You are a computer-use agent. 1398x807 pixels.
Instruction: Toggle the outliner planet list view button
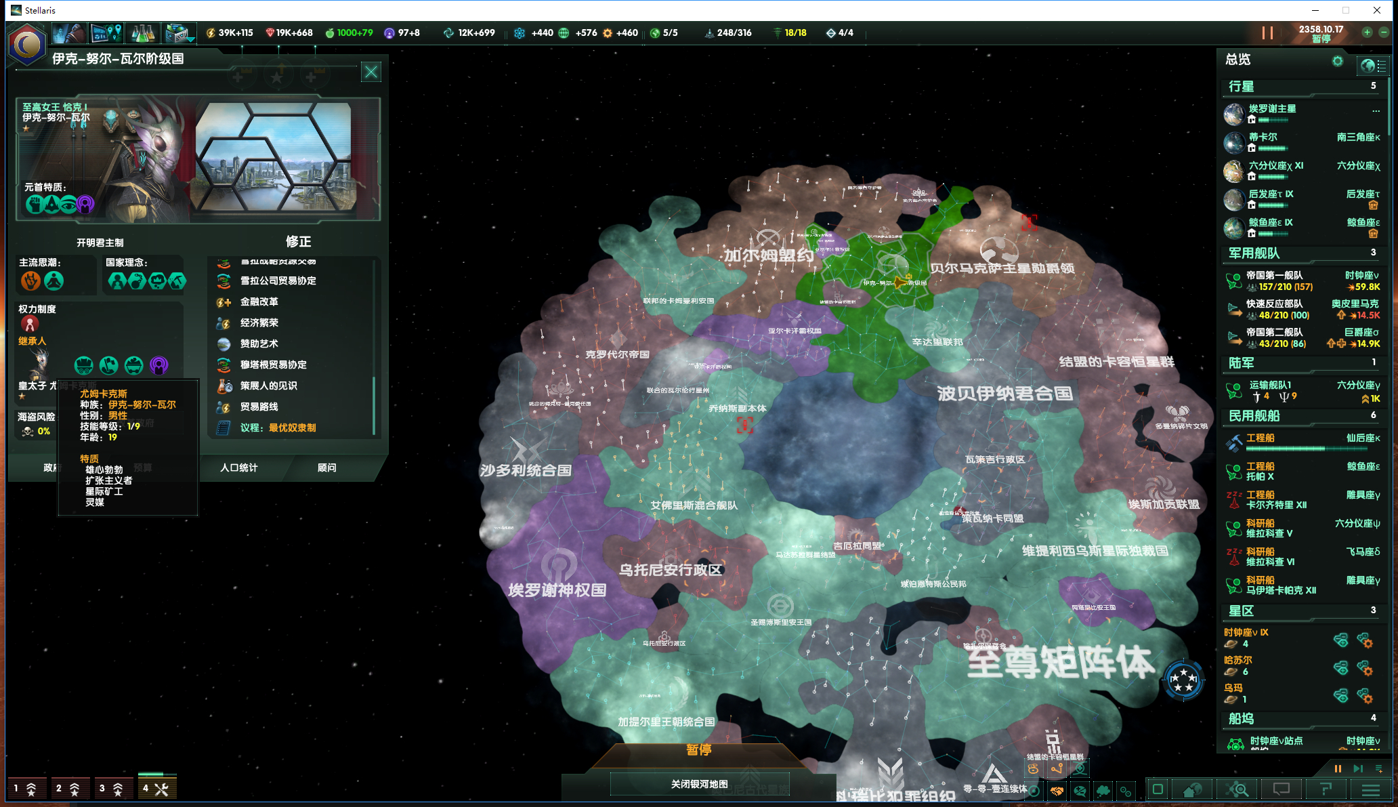point(1373,65)
